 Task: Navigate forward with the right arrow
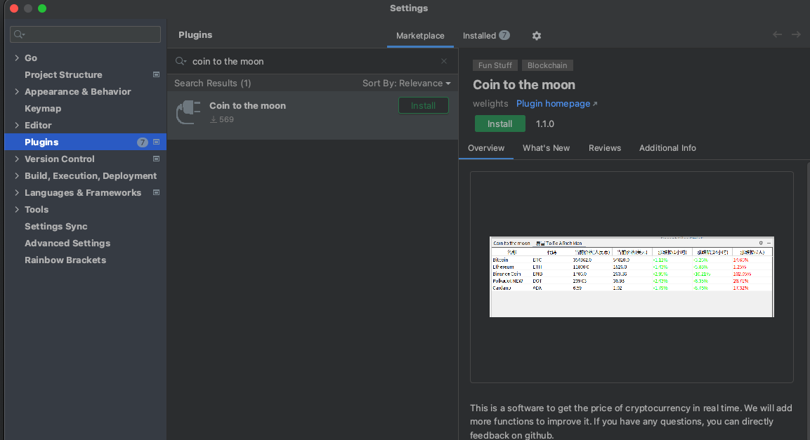pos(796,34)
